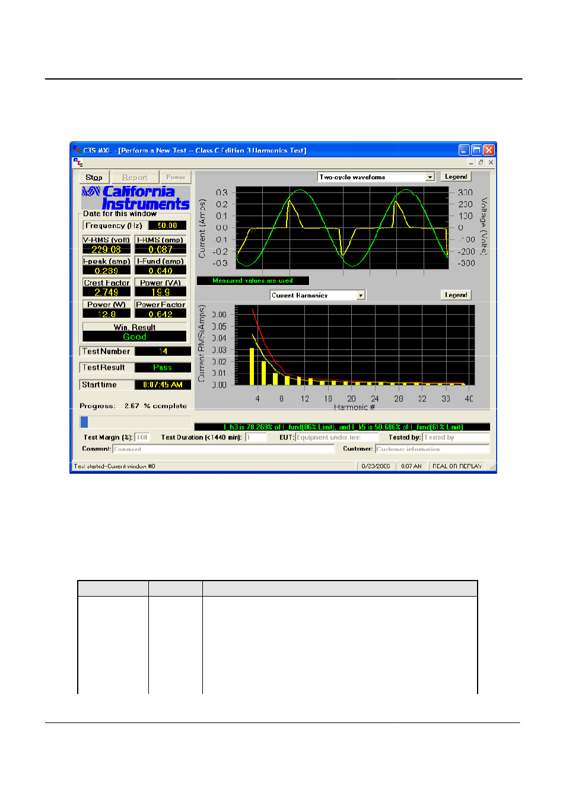Show the Legend for the waveform graph
This screenshot has width=566, height=802.
point(456,177)
